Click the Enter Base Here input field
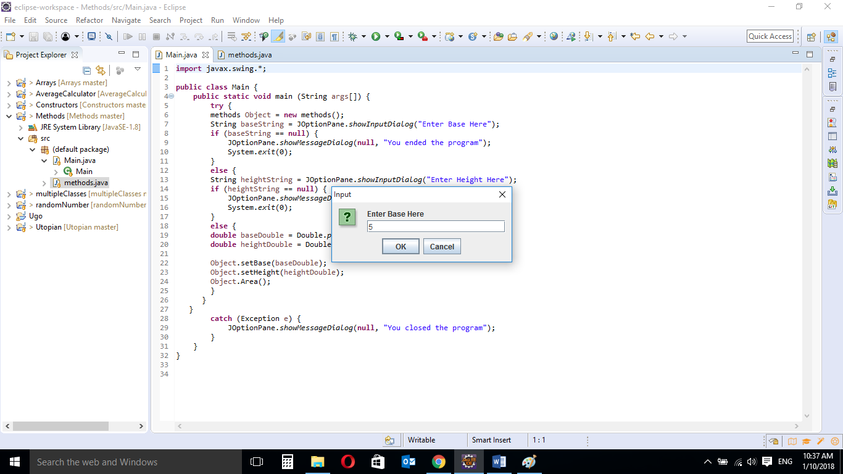Viewport: 843px width, 474px height. click(x=436, y=227)
